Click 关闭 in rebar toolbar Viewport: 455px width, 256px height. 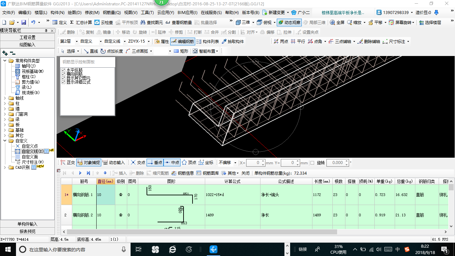(x=245, y=173)
